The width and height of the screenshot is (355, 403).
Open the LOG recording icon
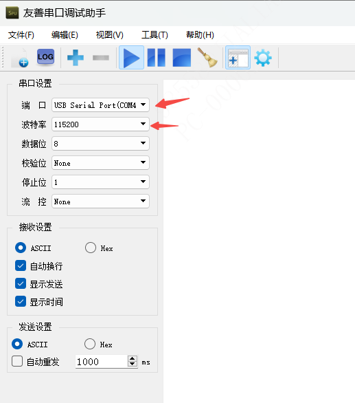45,58
